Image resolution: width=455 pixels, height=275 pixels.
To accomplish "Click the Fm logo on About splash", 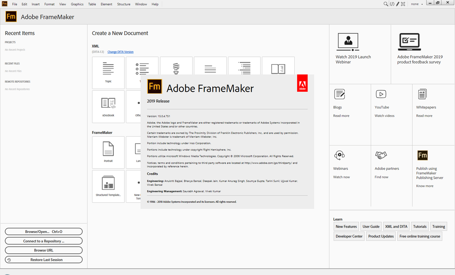I will (x=155, y=86).
